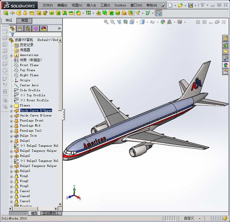The image size is (230, 222).
Task: Expand the Fuselage Front feature node
Action: pyautogui.click(x=11, y=121)
